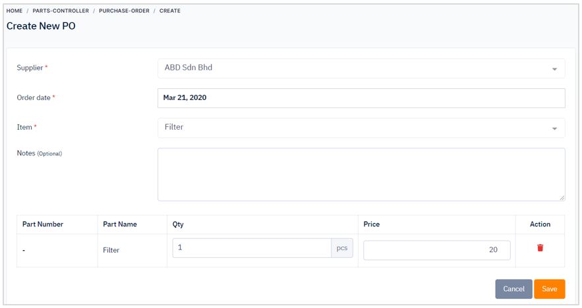Click the pcs unit addon label
Image resolution: width=582 pixels, height=308 pixels.
(x=342, y=247)
